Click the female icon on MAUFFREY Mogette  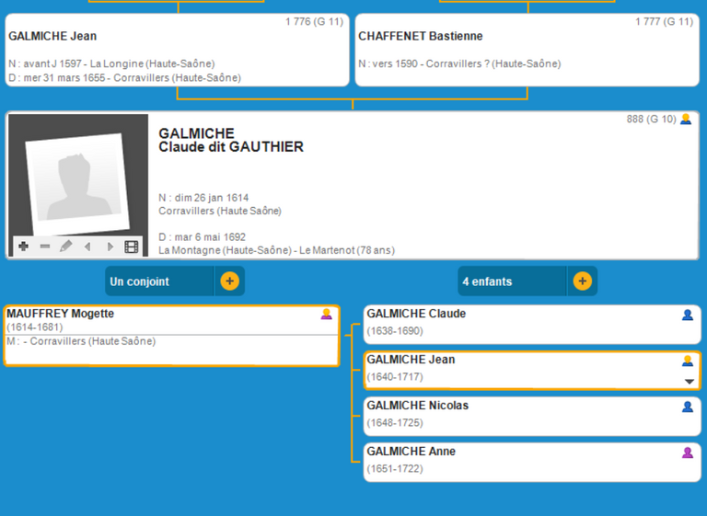(x=326, y=315)
